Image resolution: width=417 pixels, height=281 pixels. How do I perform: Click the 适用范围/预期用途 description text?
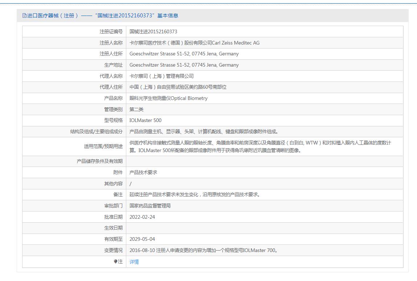(x=260, y=146)
